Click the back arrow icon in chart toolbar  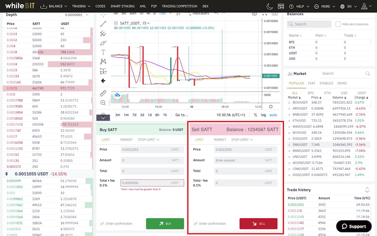tap(103, 81)
